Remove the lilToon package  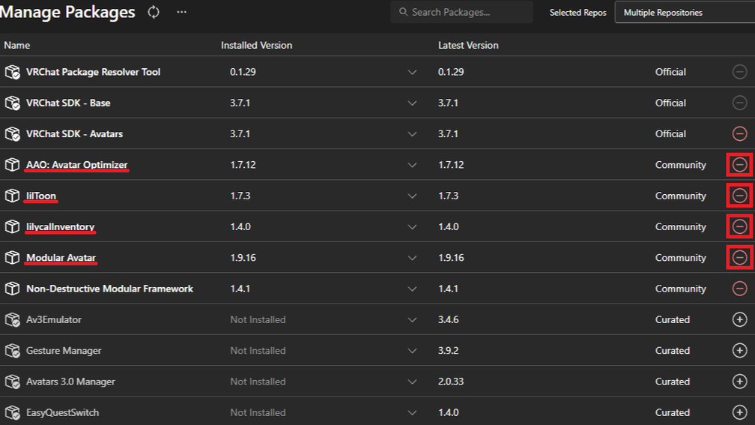[739, 196]
